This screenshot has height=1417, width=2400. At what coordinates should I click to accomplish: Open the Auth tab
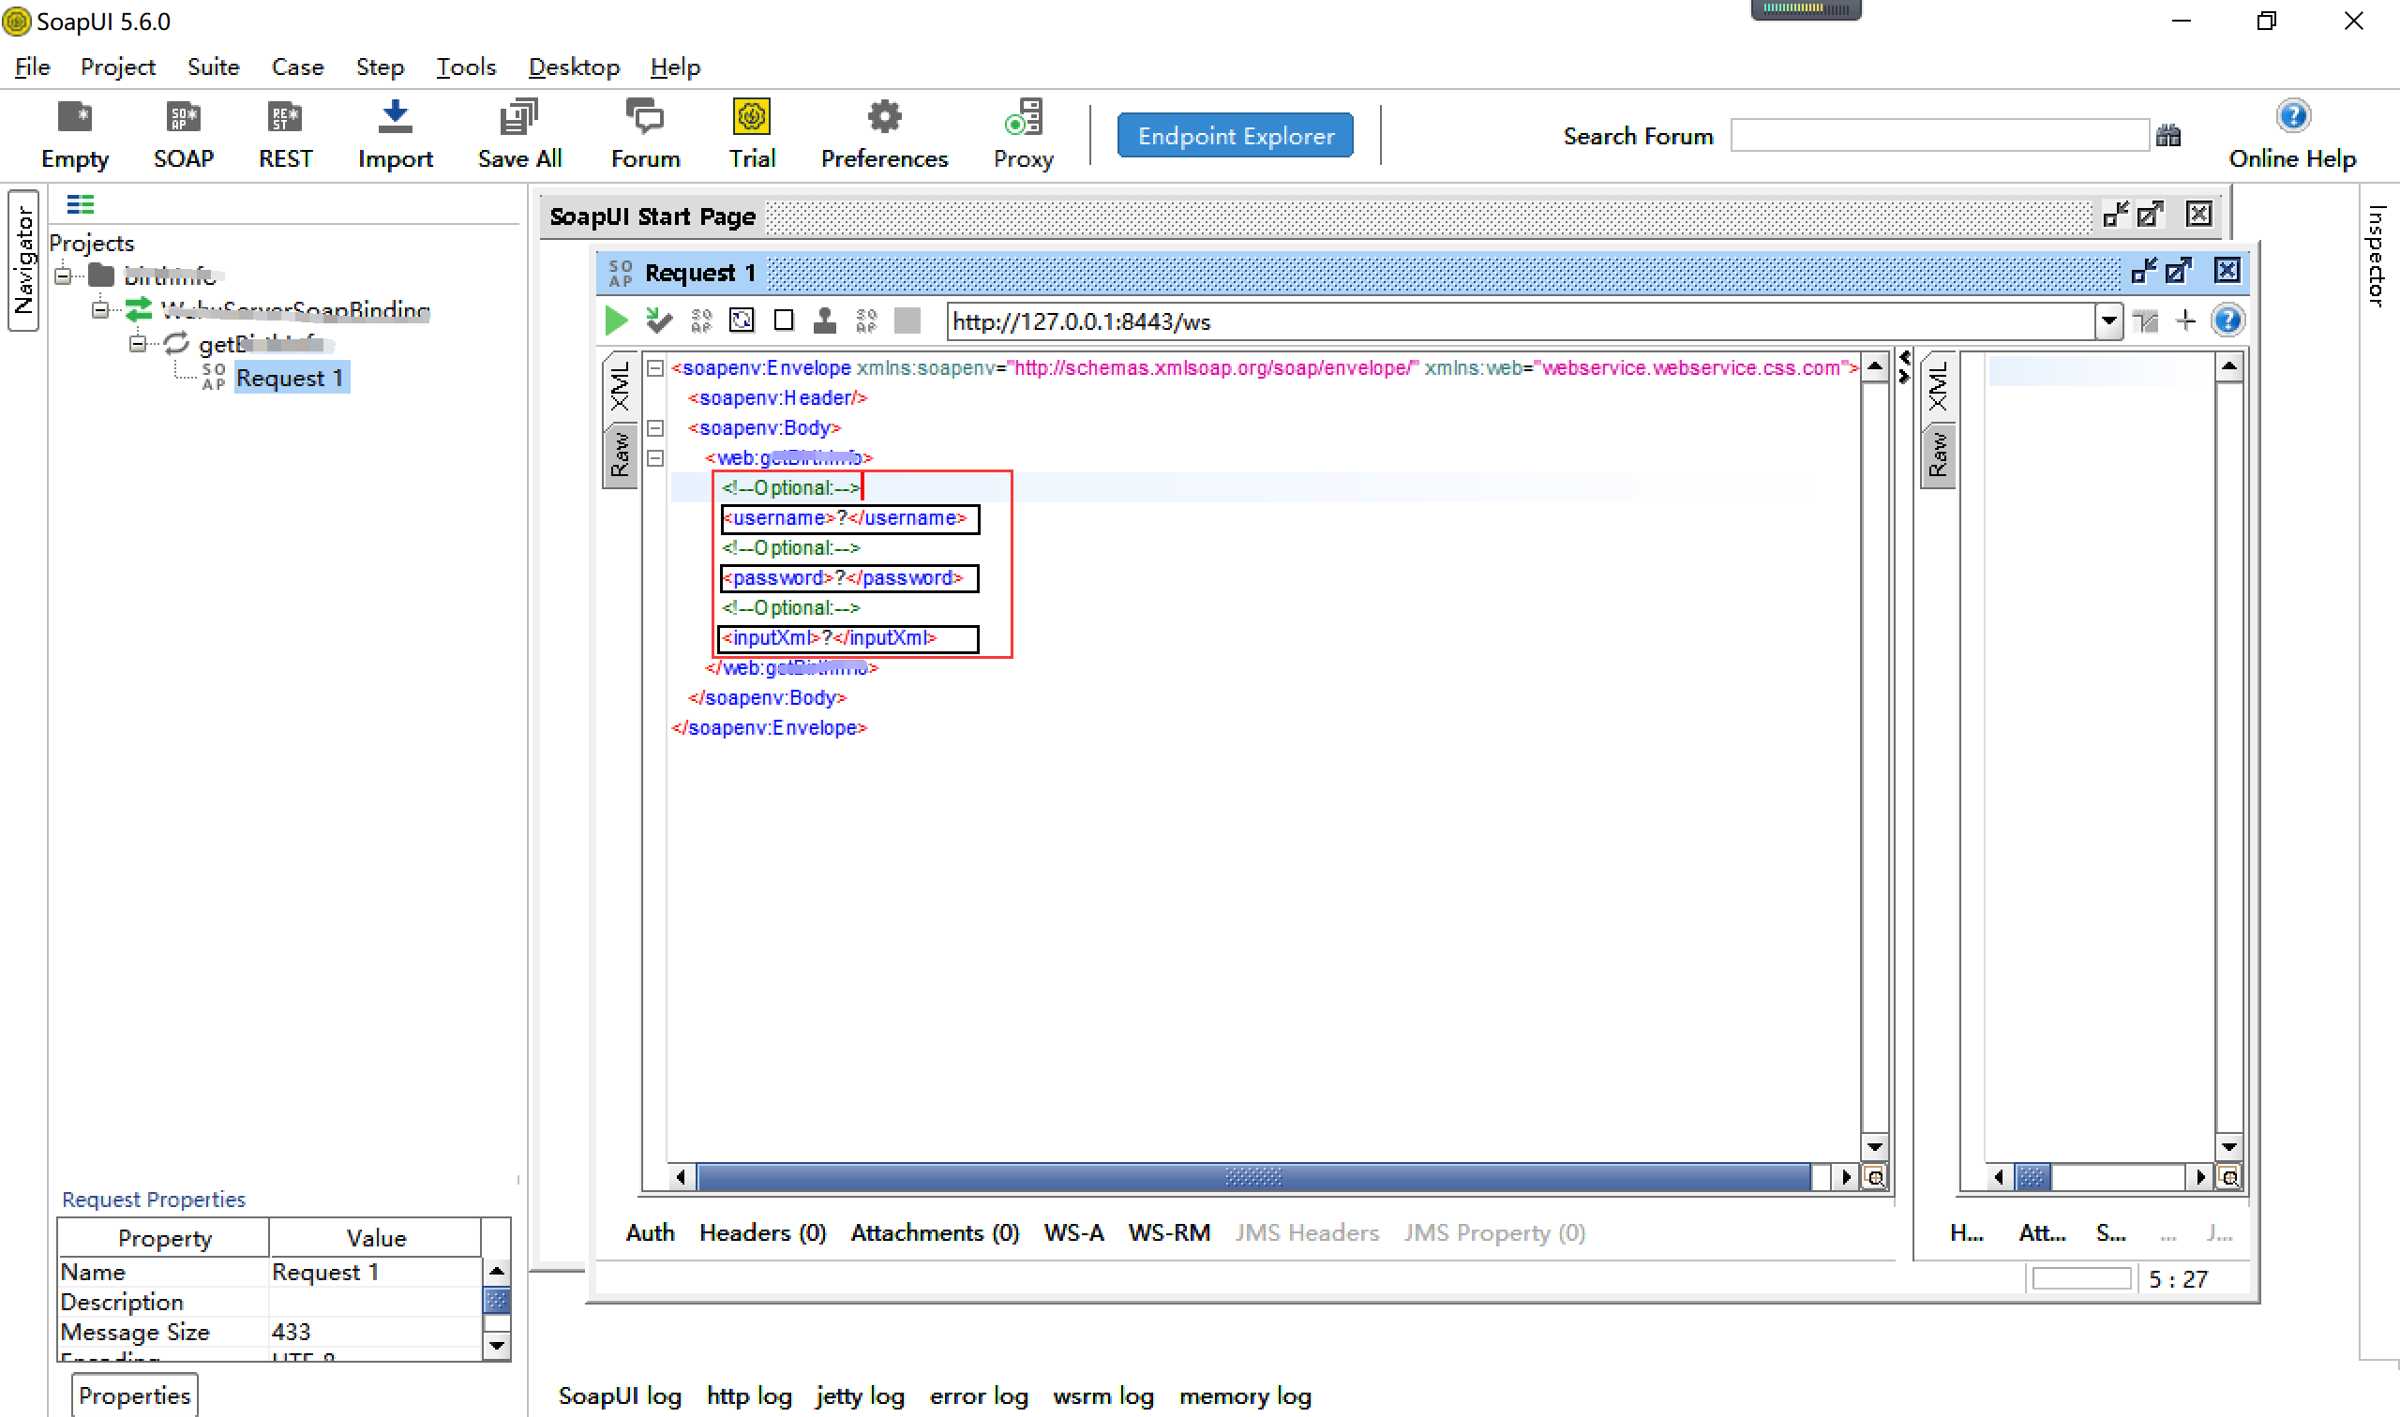click(x=650, y=1232)
